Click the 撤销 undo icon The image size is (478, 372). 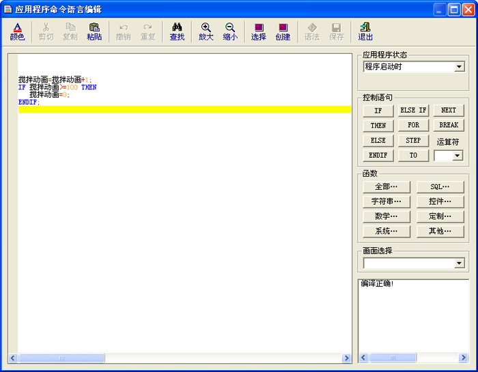124,31
